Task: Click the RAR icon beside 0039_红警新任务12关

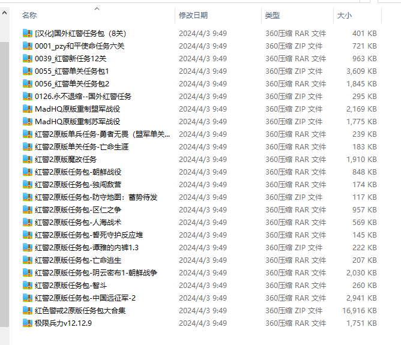Action: (x=27, y=58)
